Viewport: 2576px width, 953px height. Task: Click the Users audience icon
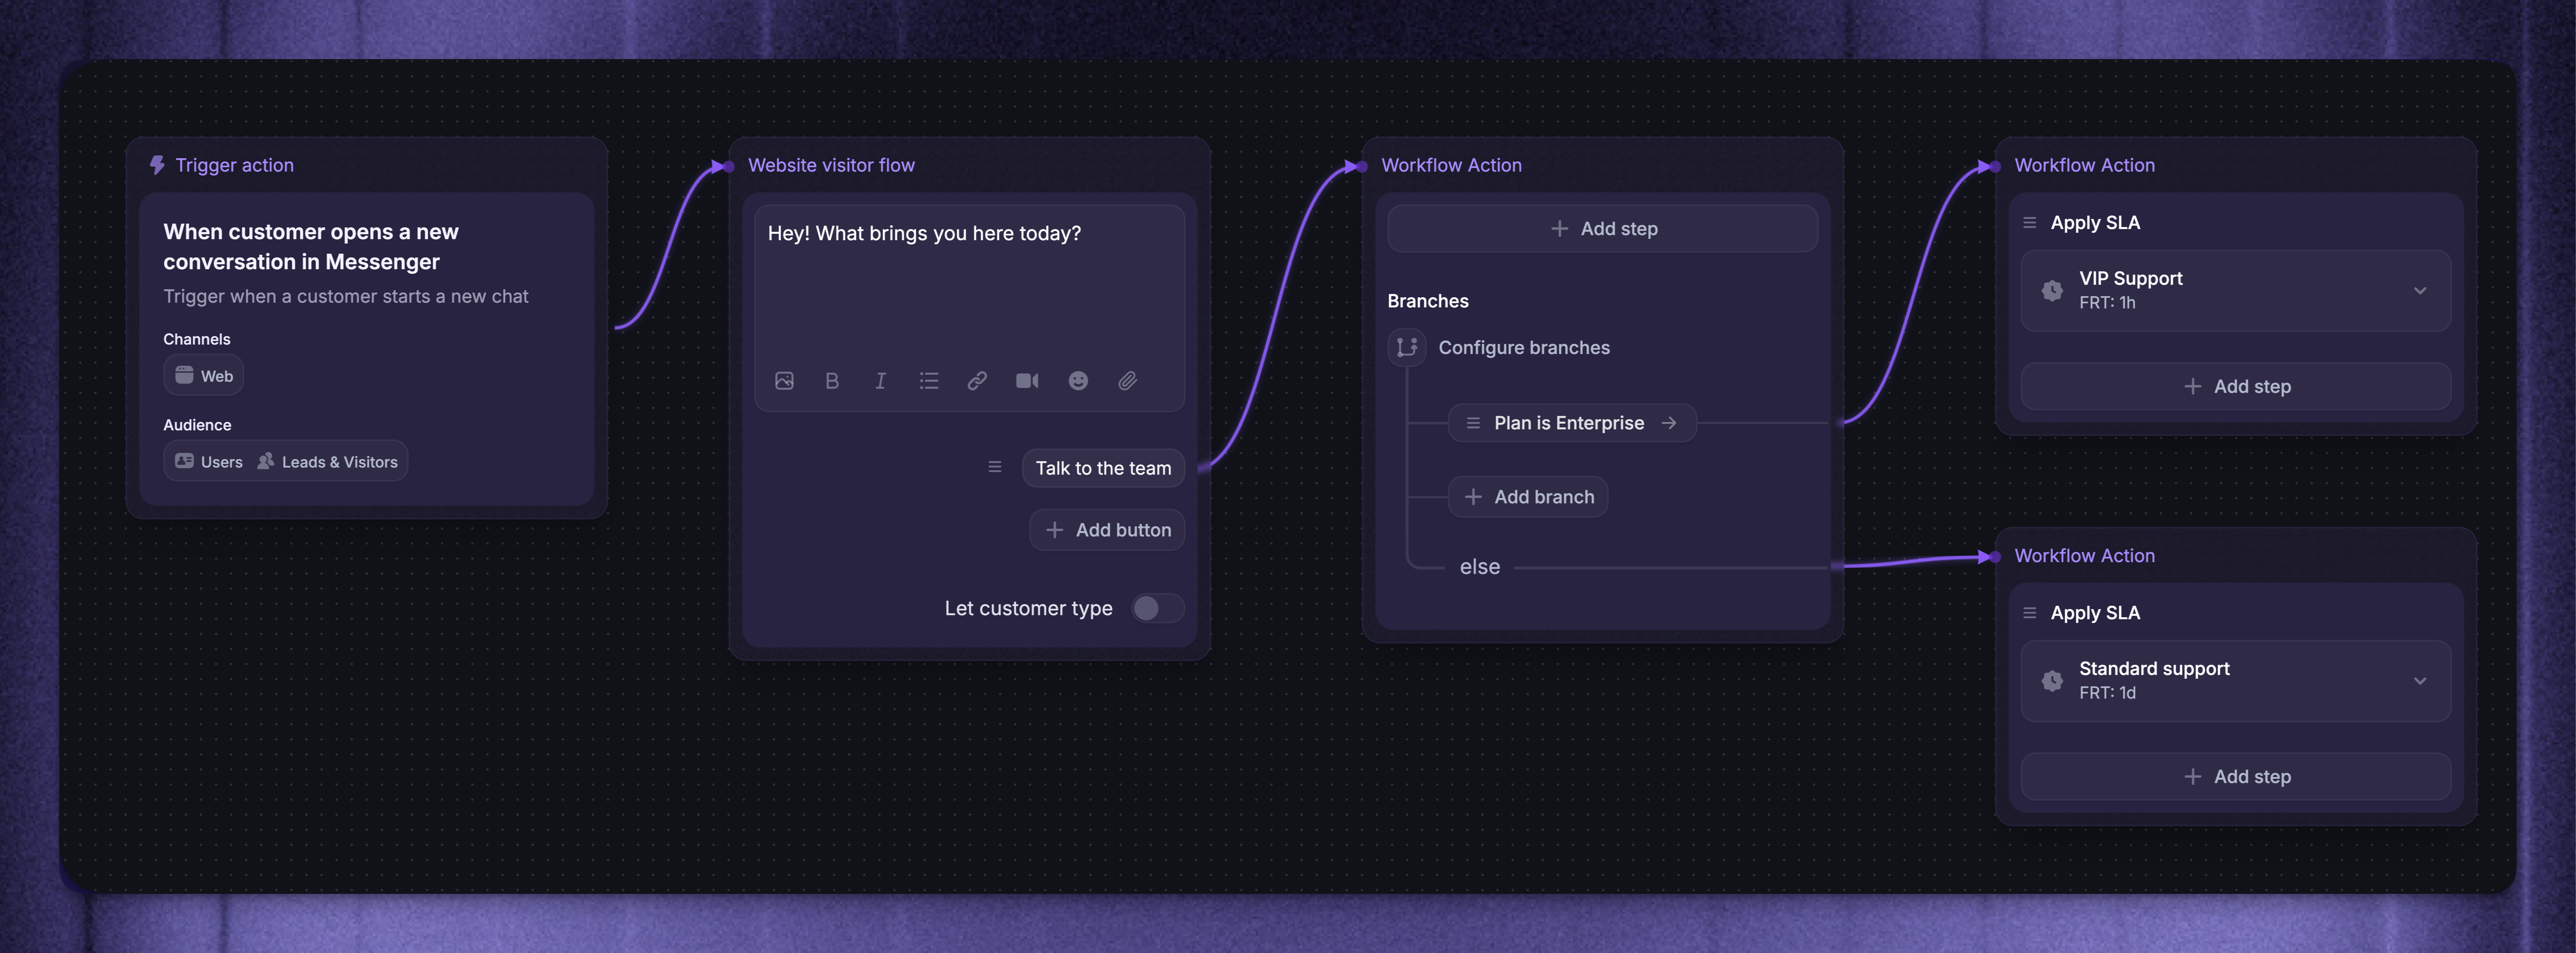click(x=184, y=460)
